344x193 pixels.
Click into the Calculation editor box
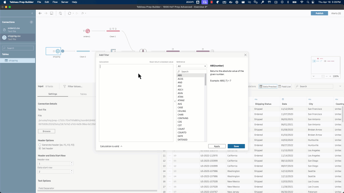[x=136, y=103]
